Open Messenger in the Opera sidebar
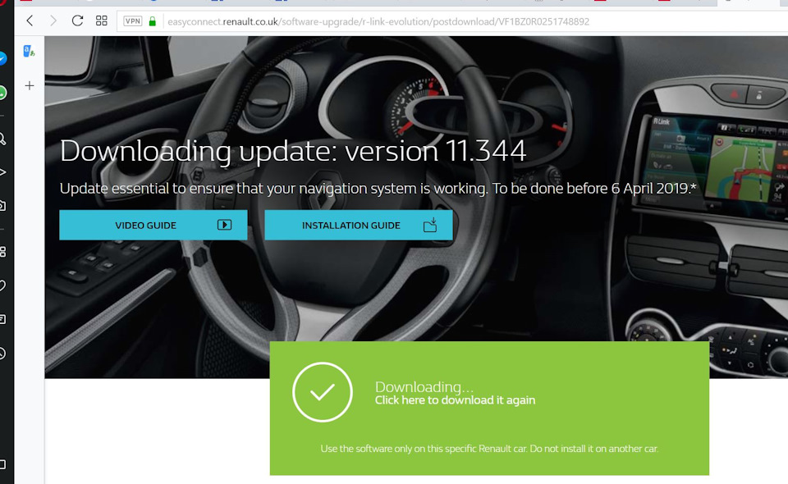 tap(2, 59)
